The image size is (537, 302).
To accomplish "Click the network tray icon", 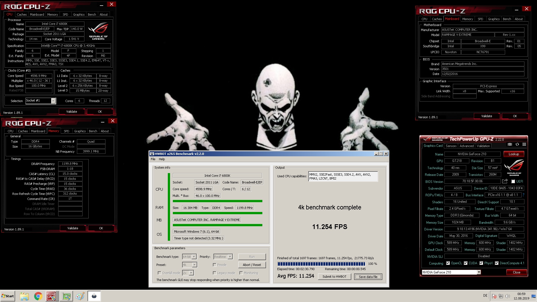I will coord(501,296).
